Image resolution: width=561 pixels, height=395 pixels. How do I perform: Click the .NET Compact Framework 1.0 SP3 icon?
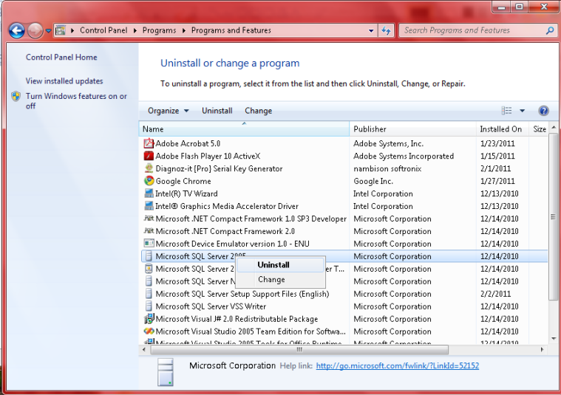(149, 219)
